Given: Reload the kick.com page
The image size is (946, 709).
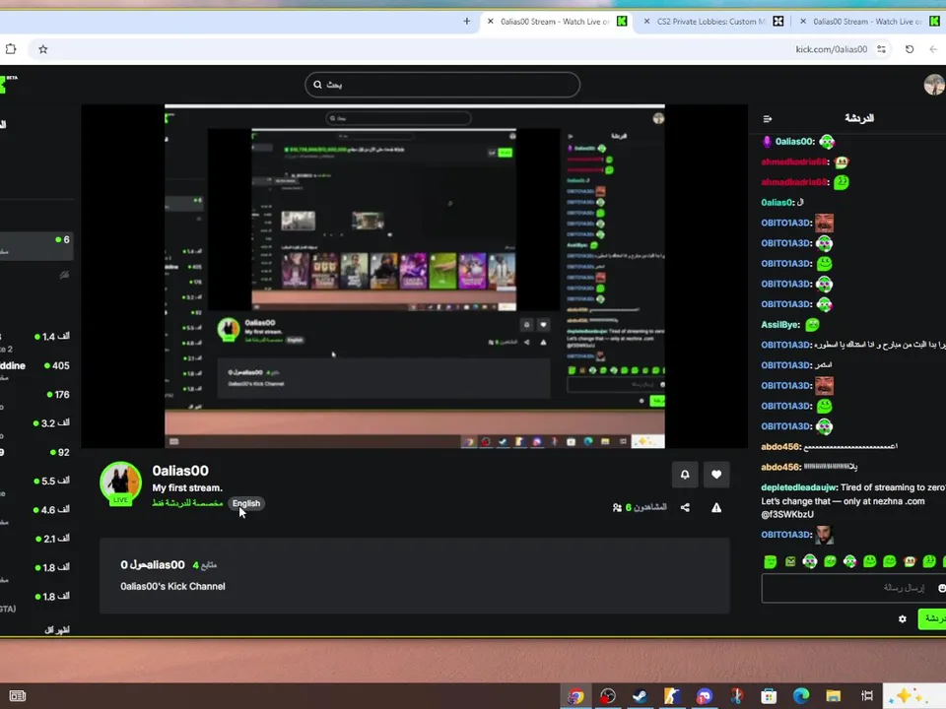Looking at the screenshot, I should tap(910, 49).
